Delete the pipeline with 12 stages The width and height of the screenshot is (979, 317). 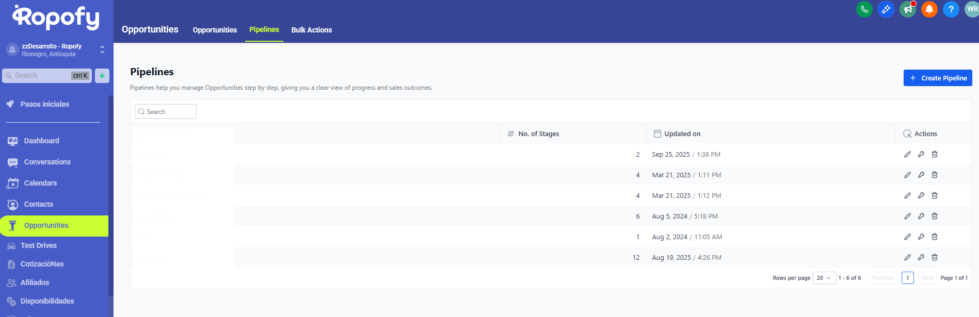click(x=934, y=257)
